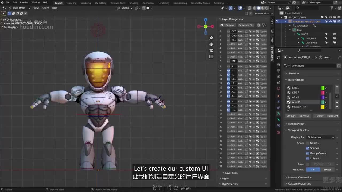Click the bone group Select button

pos(320,116)
